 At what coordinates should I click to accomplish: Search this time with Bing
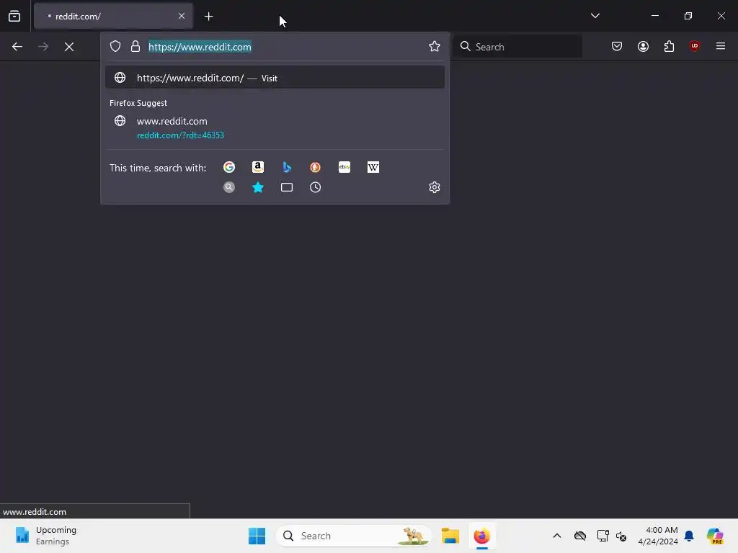(x=287, y=167)
